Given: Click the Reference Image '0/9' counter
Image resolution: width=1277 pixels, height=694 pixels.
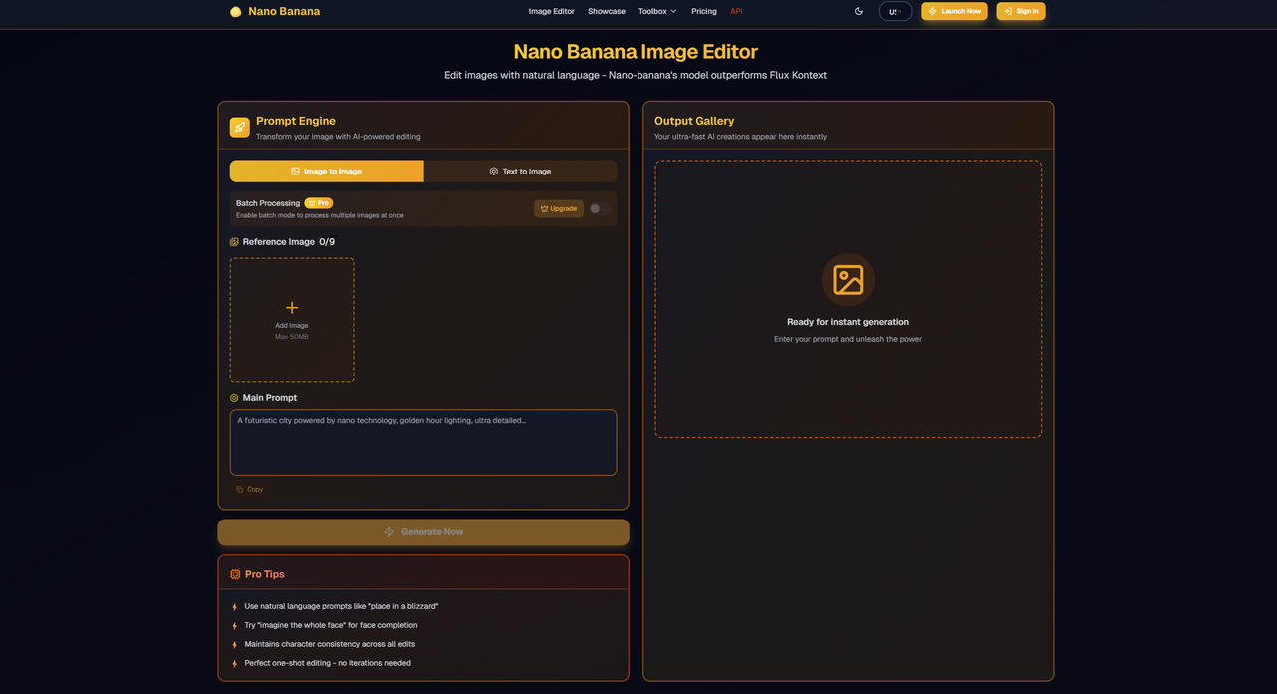Looking at the screenshot, I should pyautogui.click(x=327, y=242).
